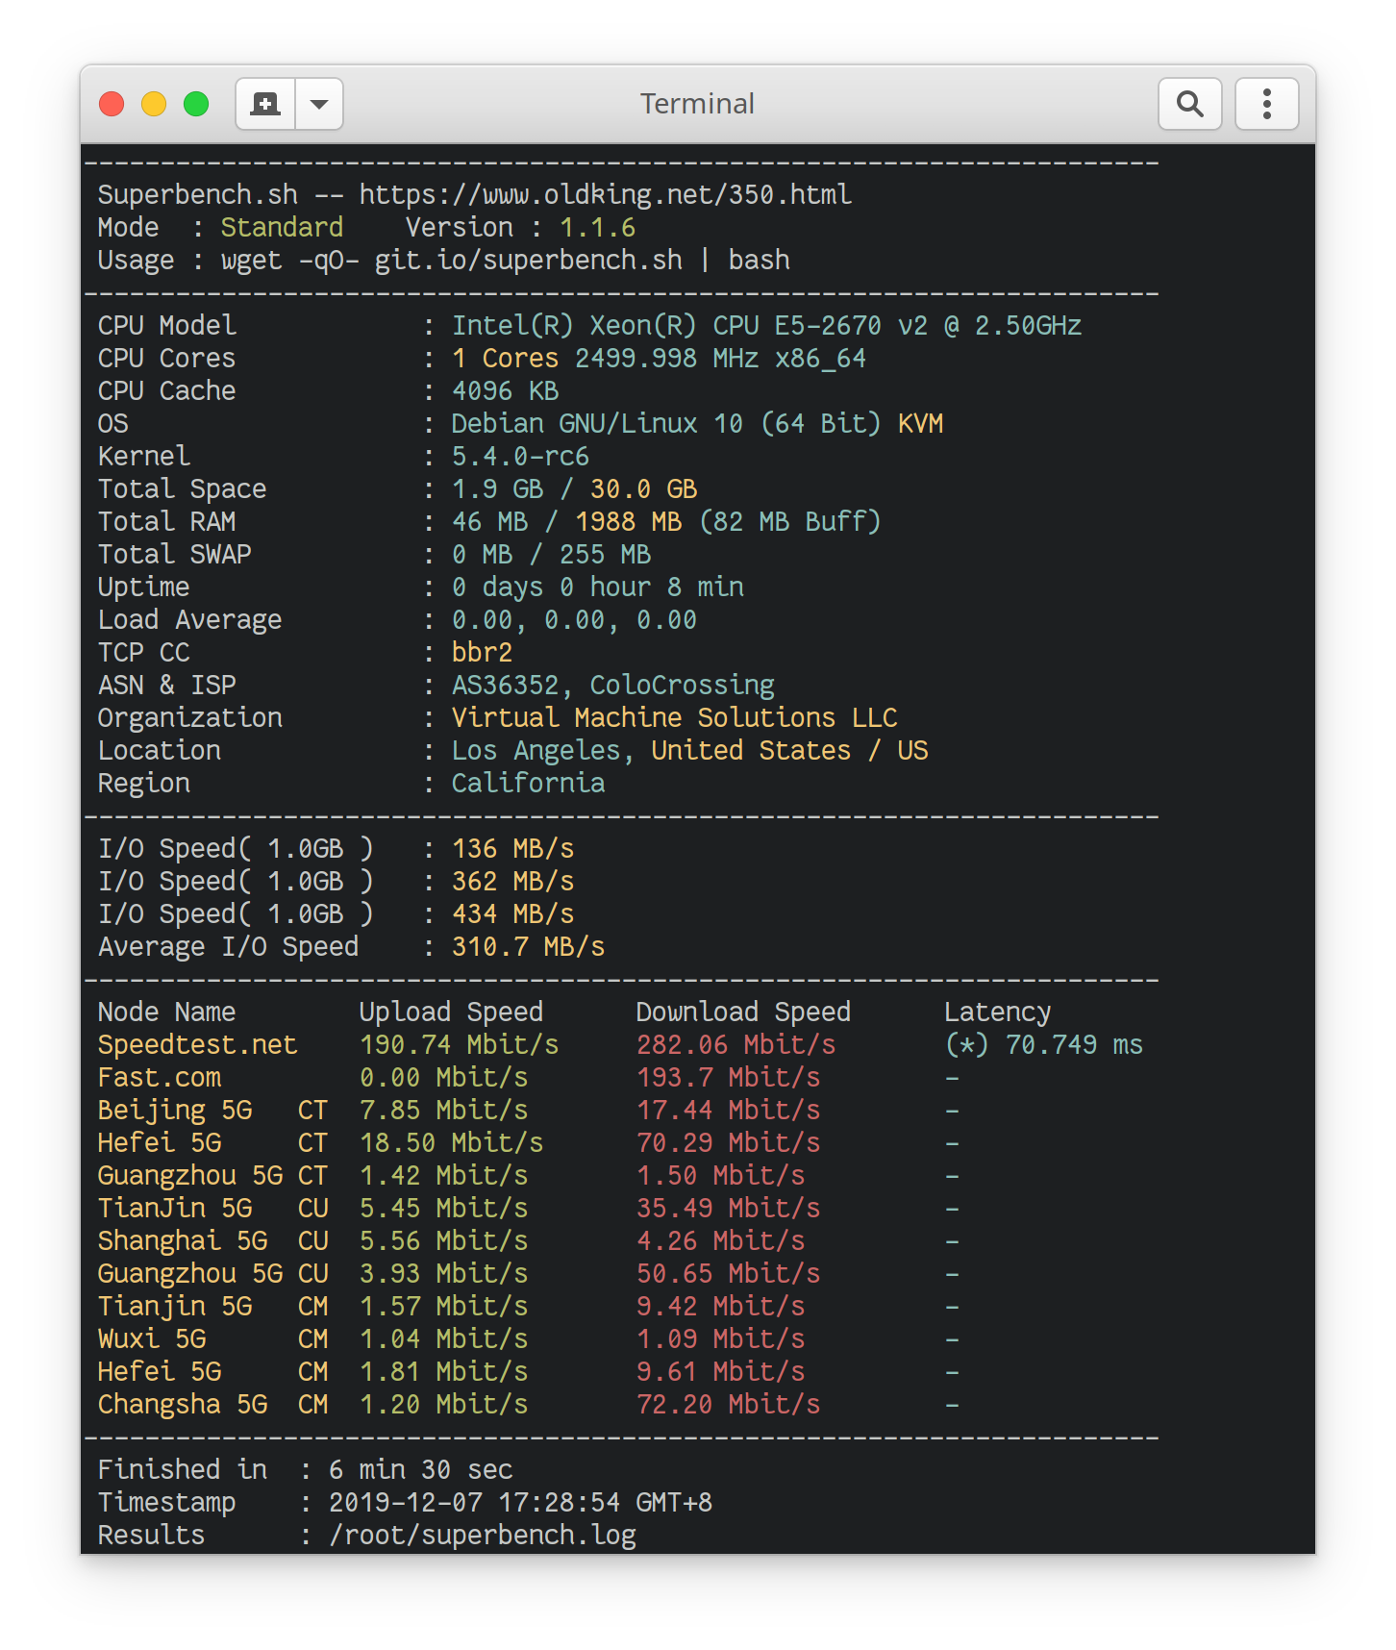The image size is (1396, 1650).
Task: Click the bbr2 TCP CC value
Action: (482, 653)
